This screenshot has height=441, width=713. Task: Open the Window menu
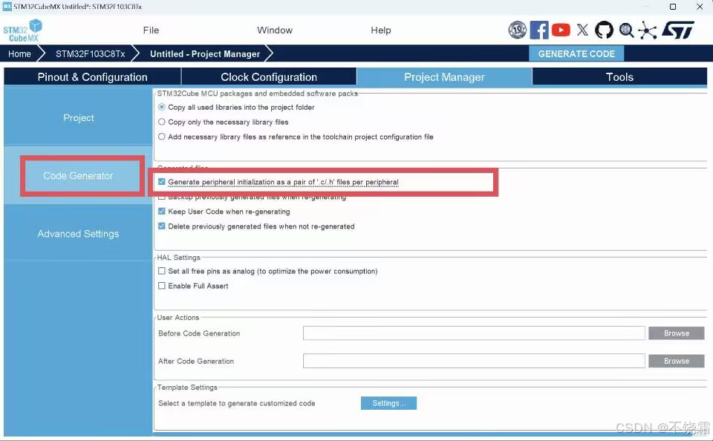[275, 30]
